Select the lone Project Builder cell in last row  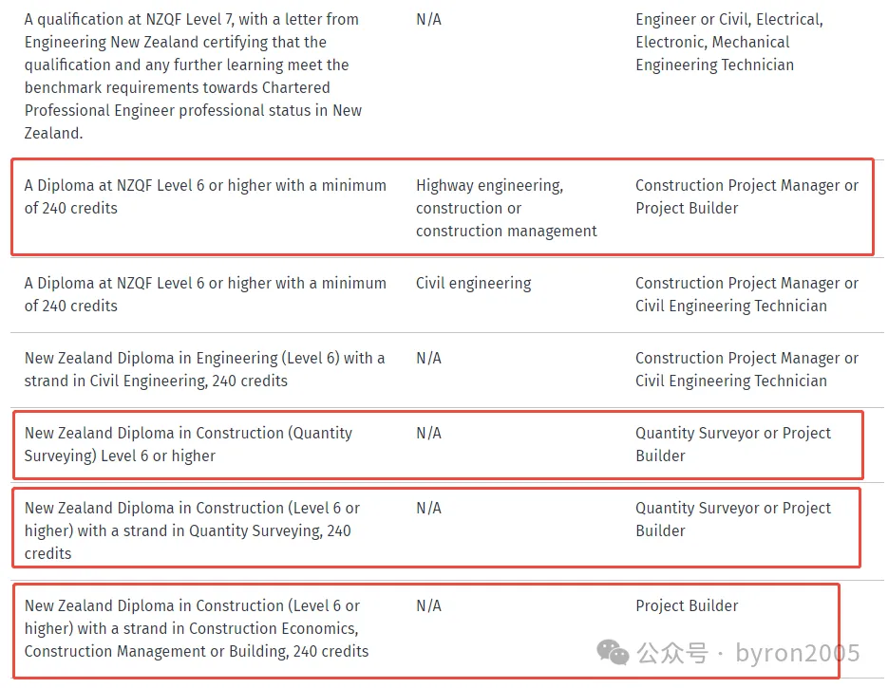coord(687,605)
